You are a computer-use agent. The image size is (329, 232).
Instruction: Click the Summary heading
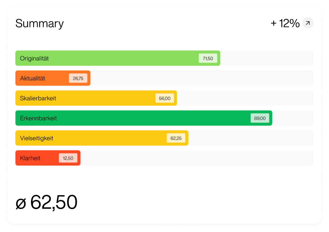point(39,24)
